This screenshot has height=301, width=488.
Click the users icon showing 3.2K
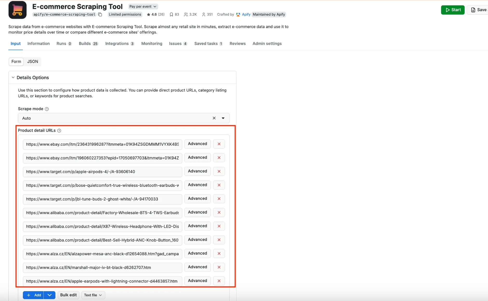pyautogui.click(x=186, y=14)
